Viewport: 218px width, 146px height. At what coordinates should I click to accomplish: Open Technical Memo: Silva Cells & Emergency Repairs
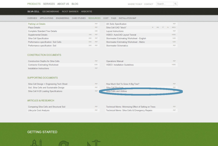coord(129,110)
